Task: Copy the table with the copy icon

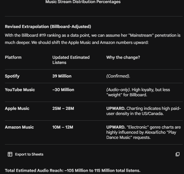Action: click(x=177, y=154)
